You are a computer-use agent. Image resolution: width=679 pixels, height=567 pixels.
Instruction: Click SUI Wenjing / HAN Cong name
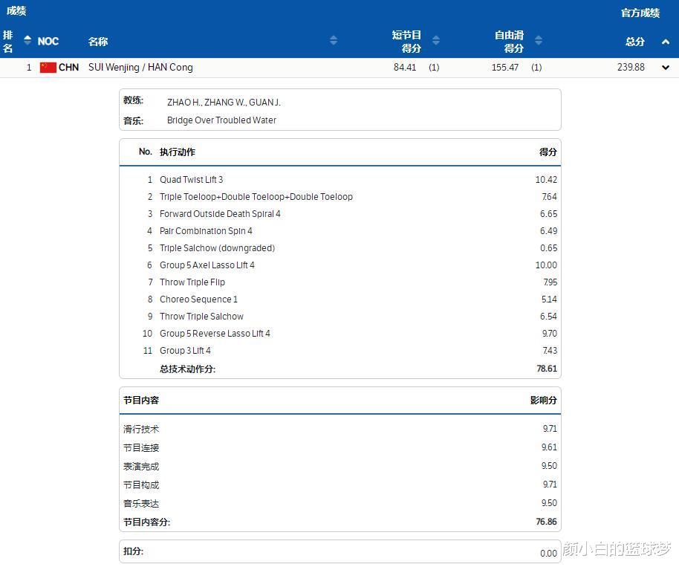coord(140,67)
